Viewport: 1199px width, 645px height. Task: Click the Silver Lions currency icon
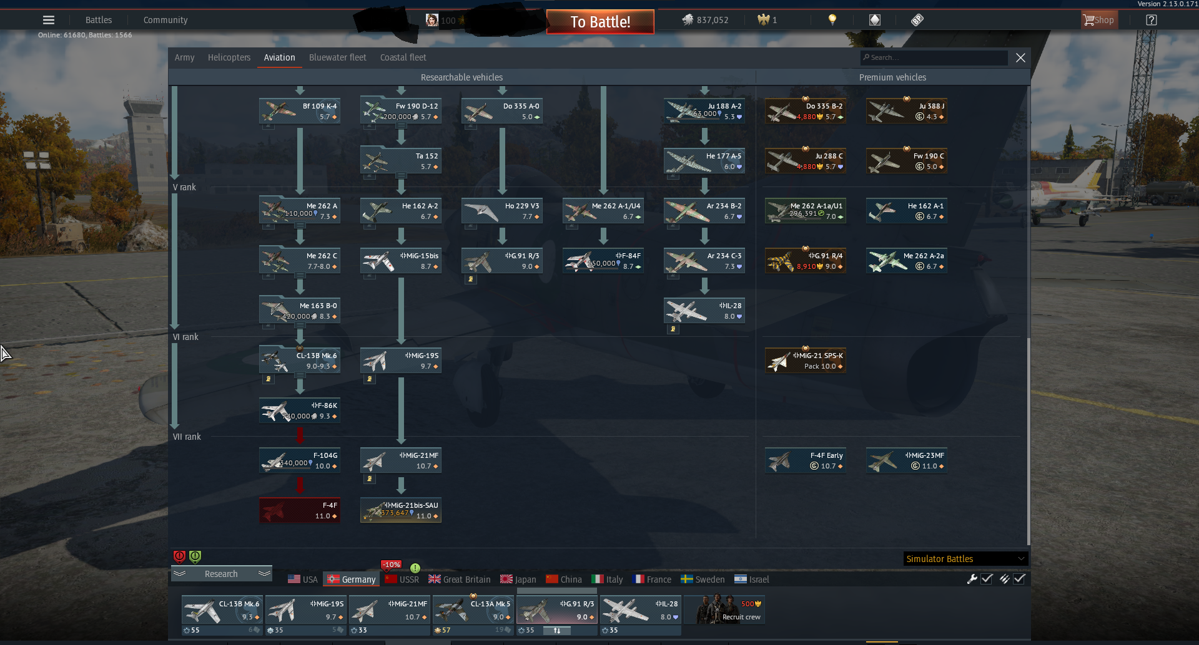coord(688,20)
